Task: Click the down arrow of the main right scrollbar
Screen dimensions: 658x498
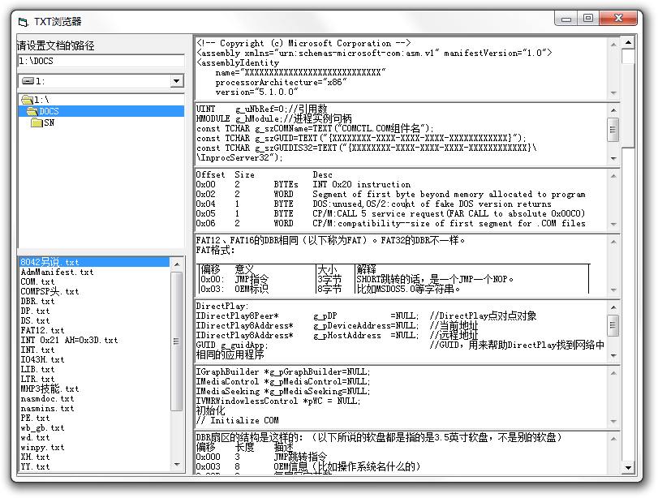Action: 628,467
